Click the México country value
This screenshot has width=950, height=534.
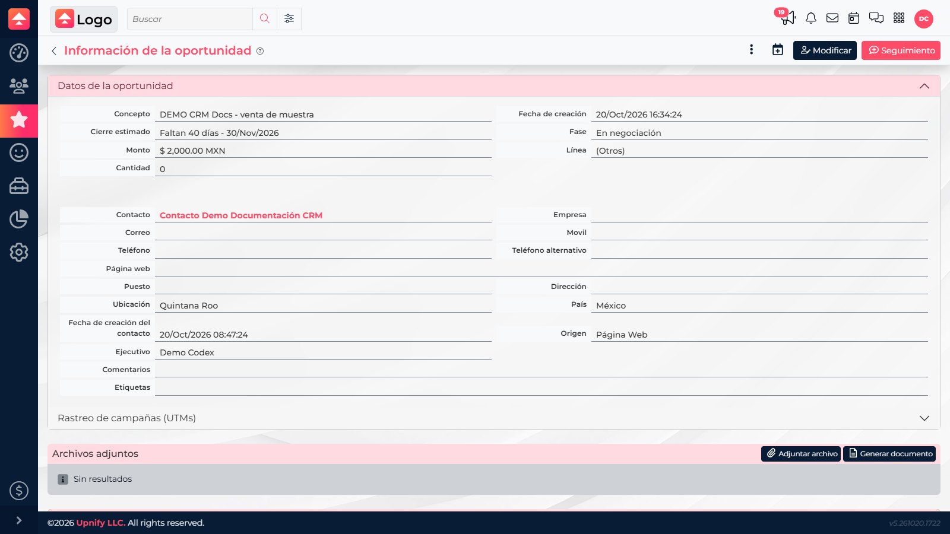(x=611, y=306)
